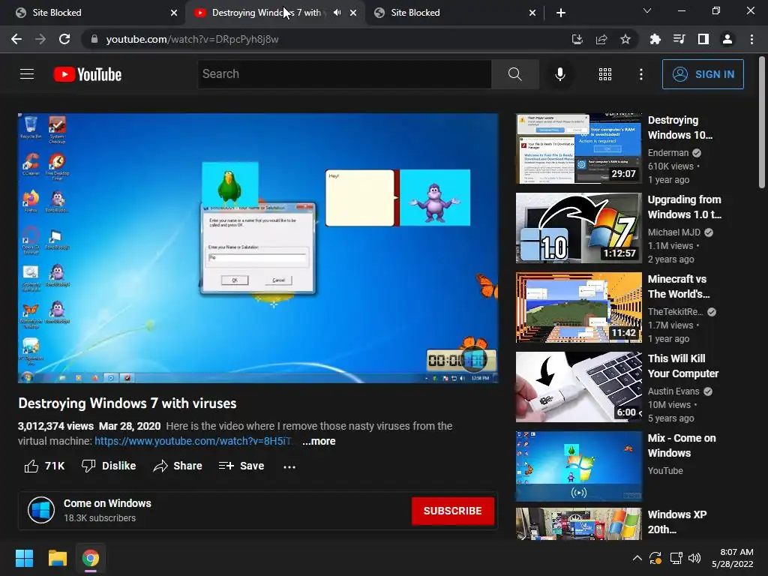Subscribe to Come on Windows
The width and height of the screenshot is (768, 576).
point(452,511)
